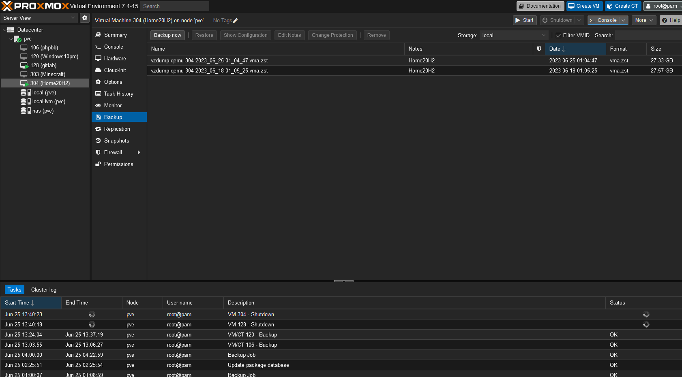Click the local (pve) storage icon
The image size is (682, 377).
click(x=26, y=92)
